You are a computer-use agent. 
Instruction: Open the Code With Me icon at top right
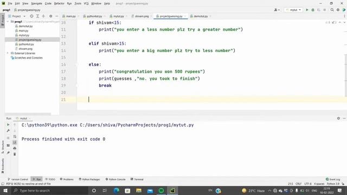(x=344, y=10)
